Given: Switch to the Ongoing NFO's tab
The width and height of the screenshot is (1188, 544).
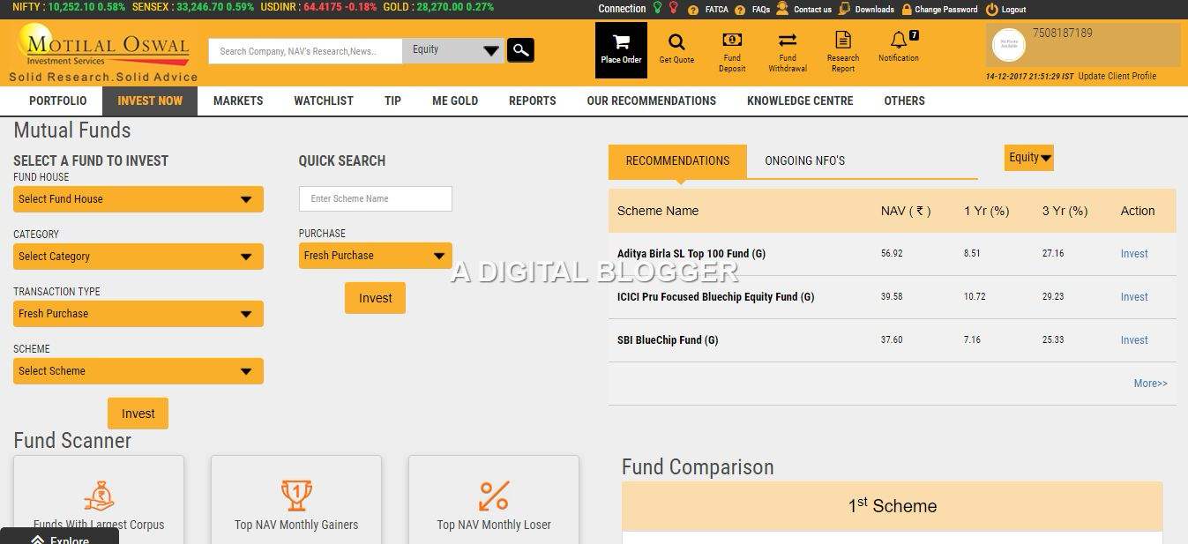Looking at the screenshot, I should pyautogui.click(x=804, y=160).
